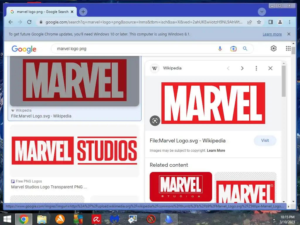300x225 pixels.
Task: Click the Visit button
Action: [265, 140]
